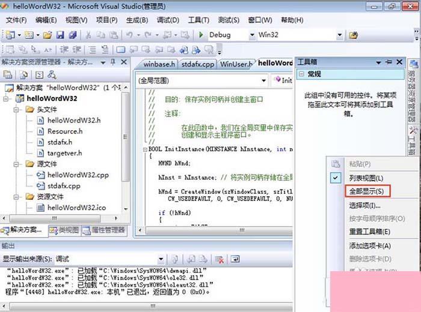Collapse the InitInstance function code block

click(145, 149)
